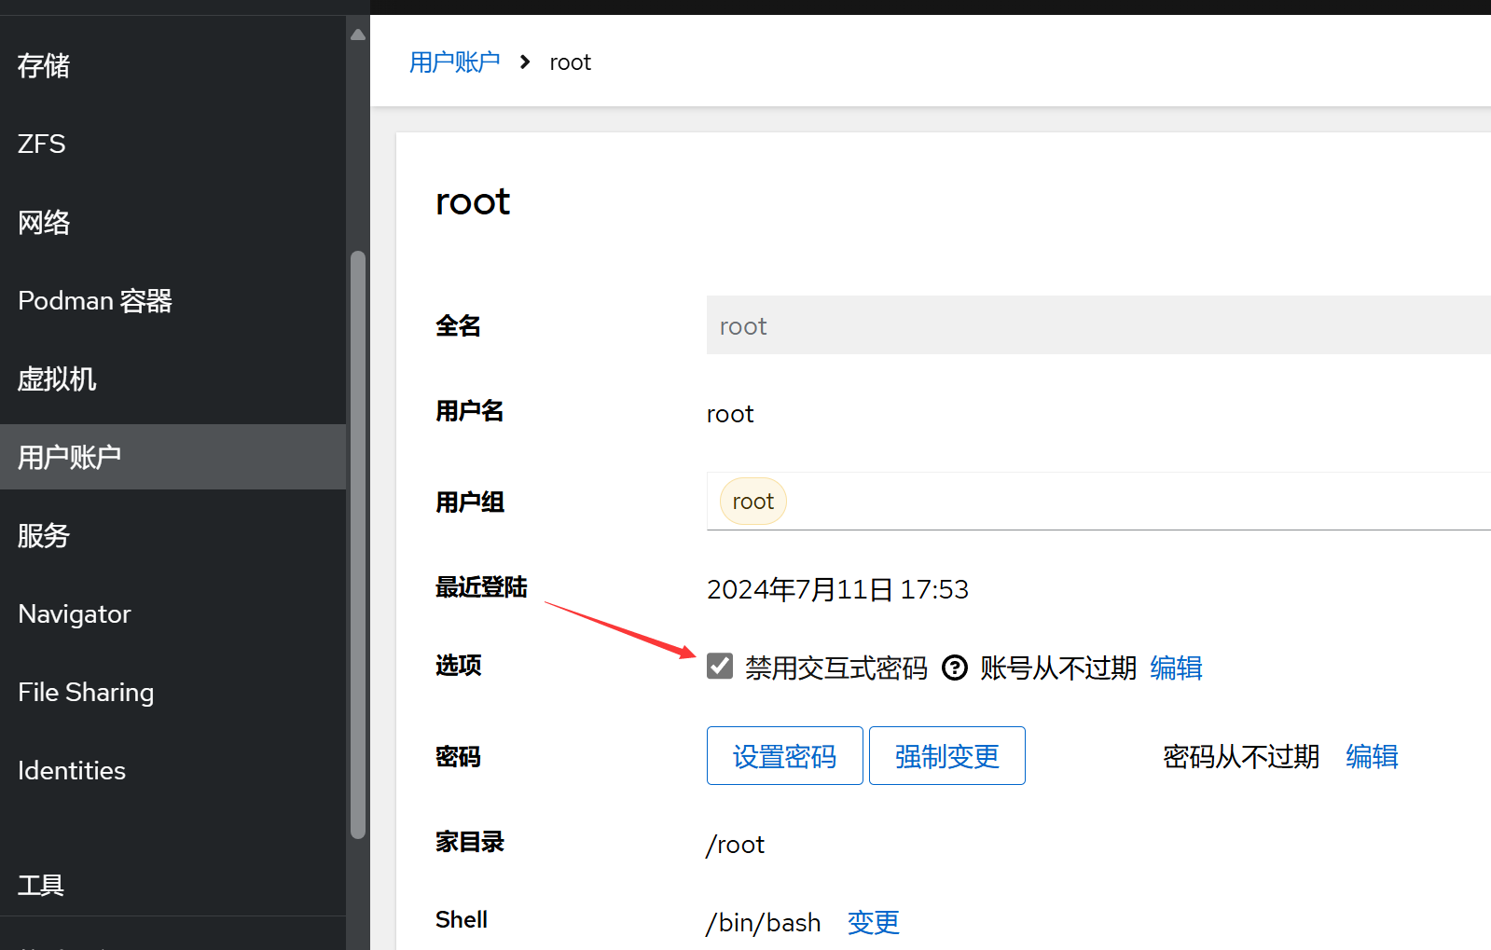
Task: Select 虚拟机 in the sidebar
Action: point(57,379)
